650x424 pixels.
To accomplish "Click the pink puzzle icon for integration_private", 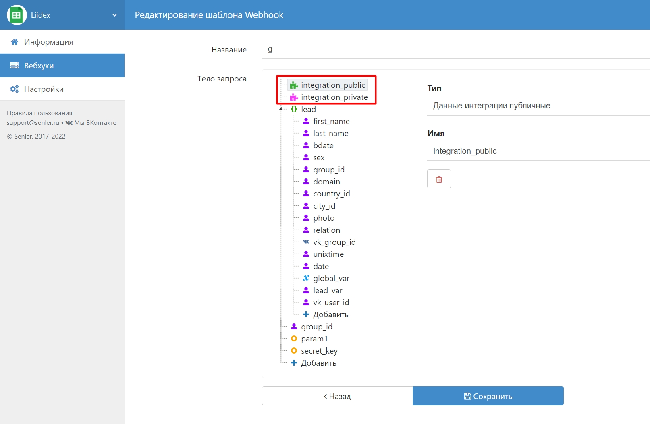I will [x=294, y=97].
